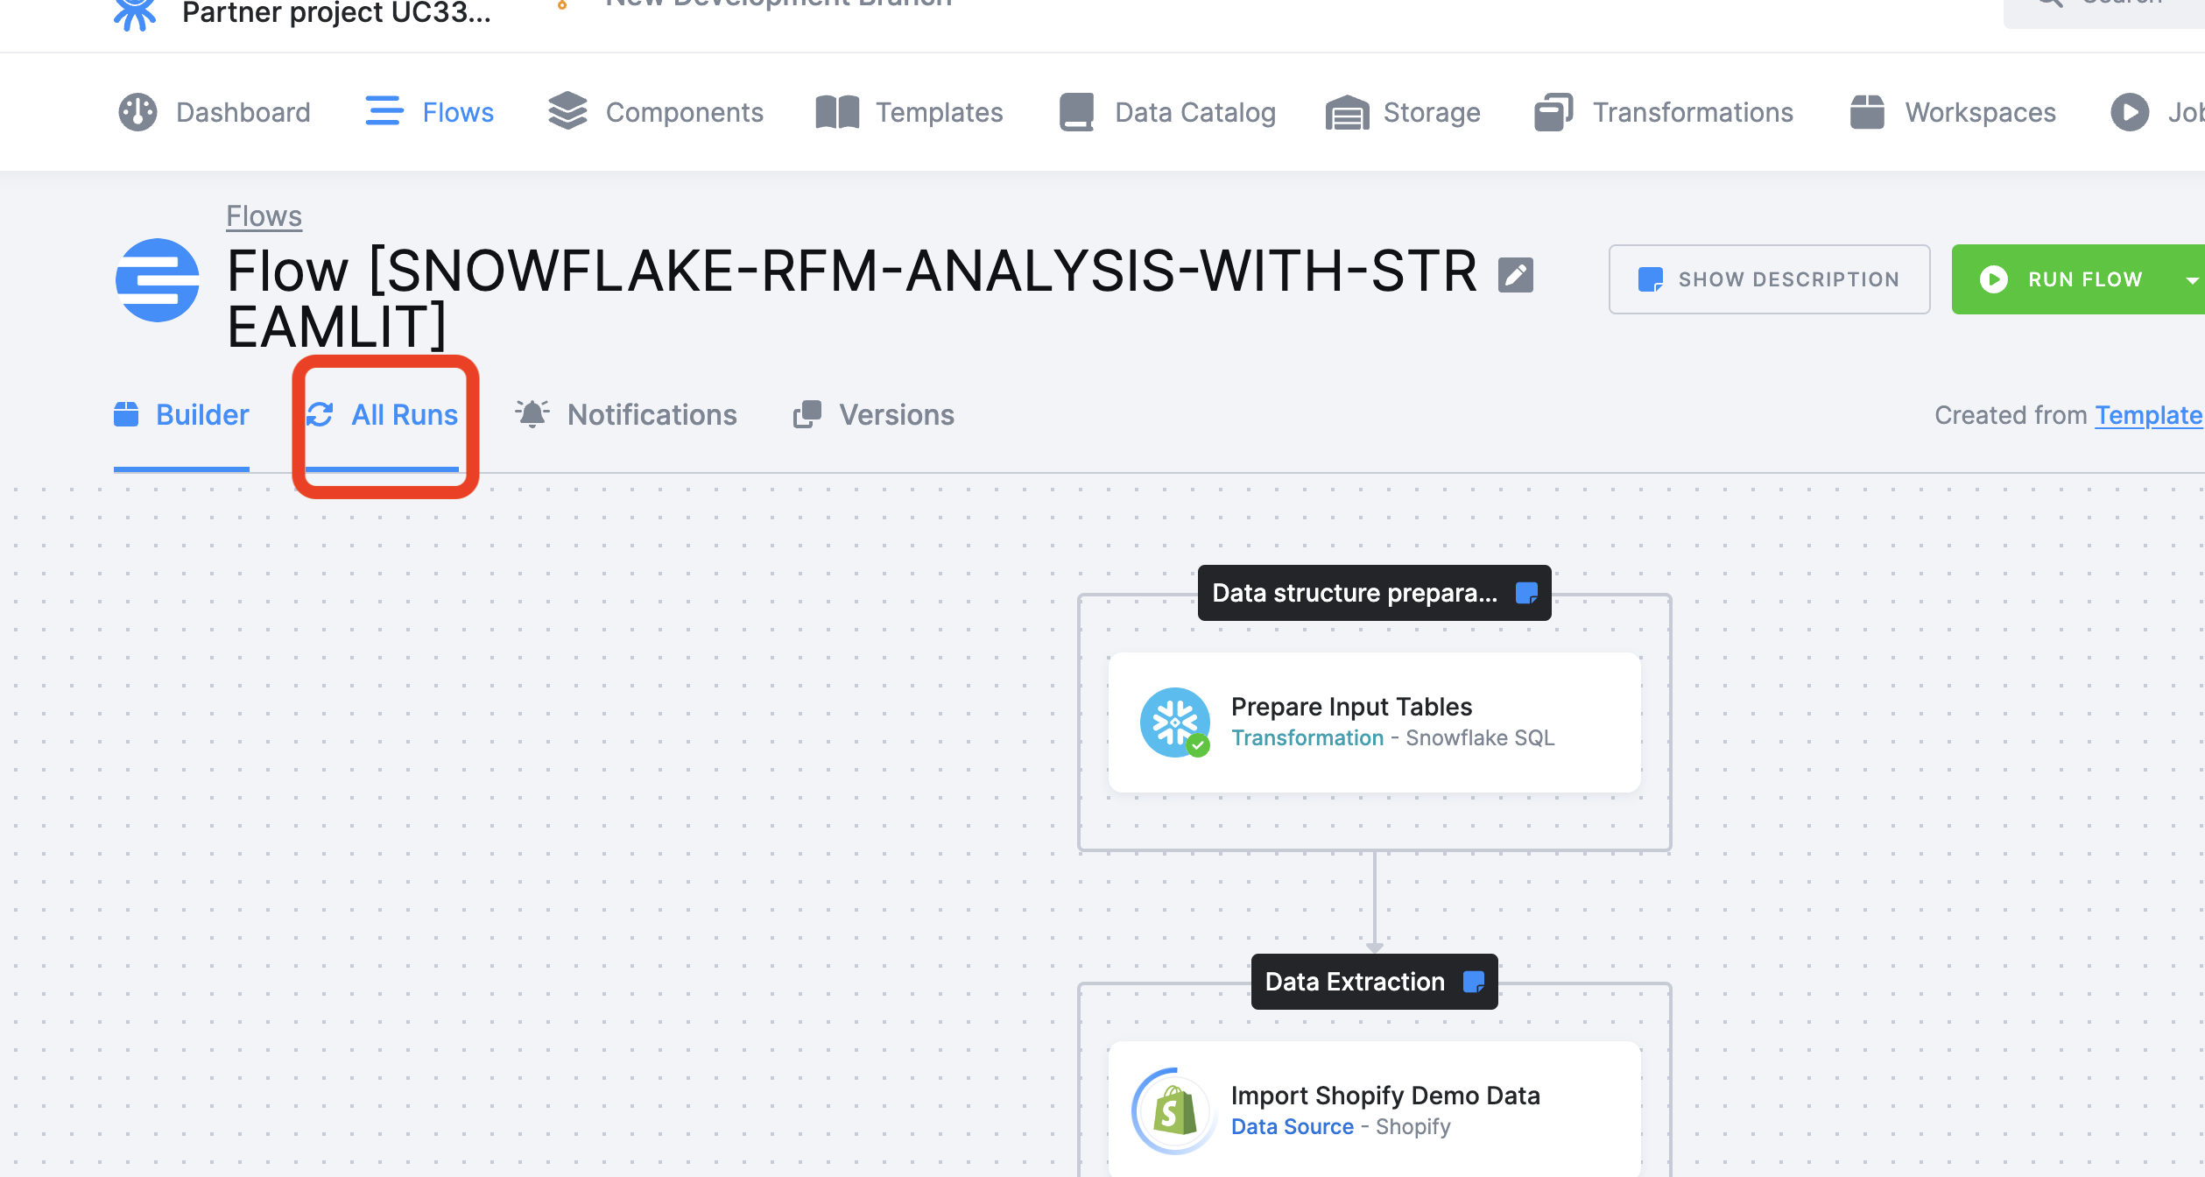The width and height of the screenshot is (2205, 1177).
Task: Click the Versions copy icon
Action: click(807, 414)
